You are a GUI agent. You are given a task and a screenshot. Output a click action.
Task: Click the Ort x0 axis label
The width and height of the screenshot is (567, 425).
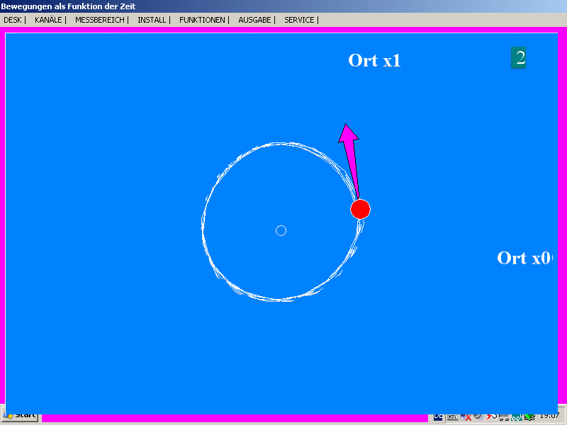coord(523,258)
